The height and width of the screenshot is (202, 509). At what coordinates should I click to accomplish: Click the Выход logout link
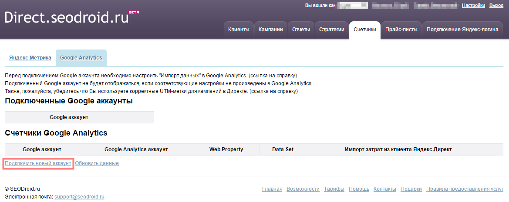click(496, 6)
